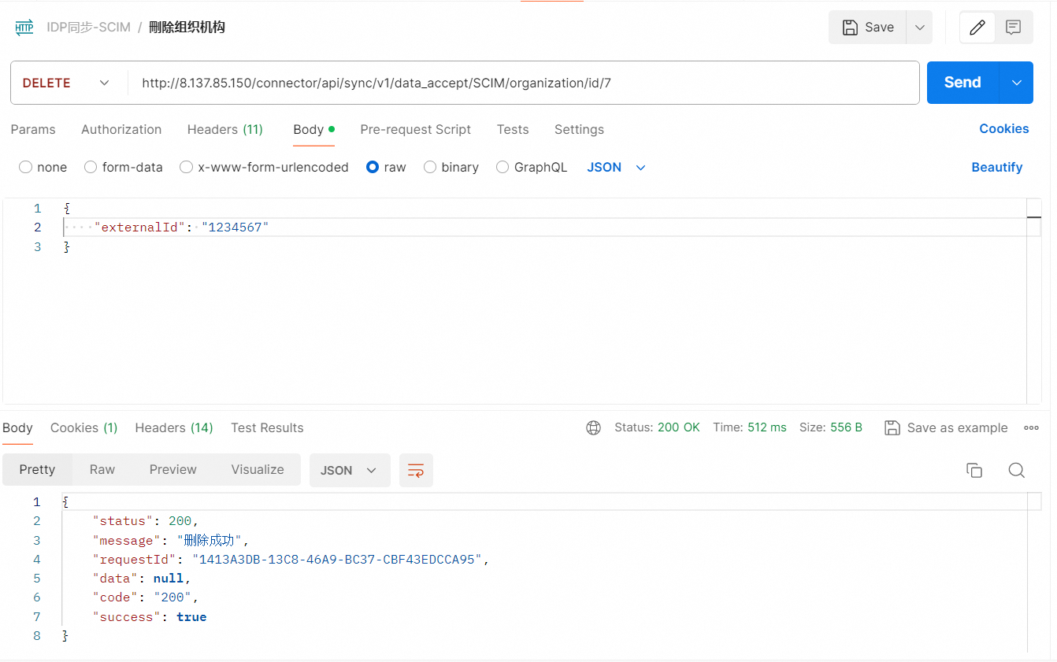Click the Beautify link
The height and width of the screenshot is (662, 1057).
[997, 167]
